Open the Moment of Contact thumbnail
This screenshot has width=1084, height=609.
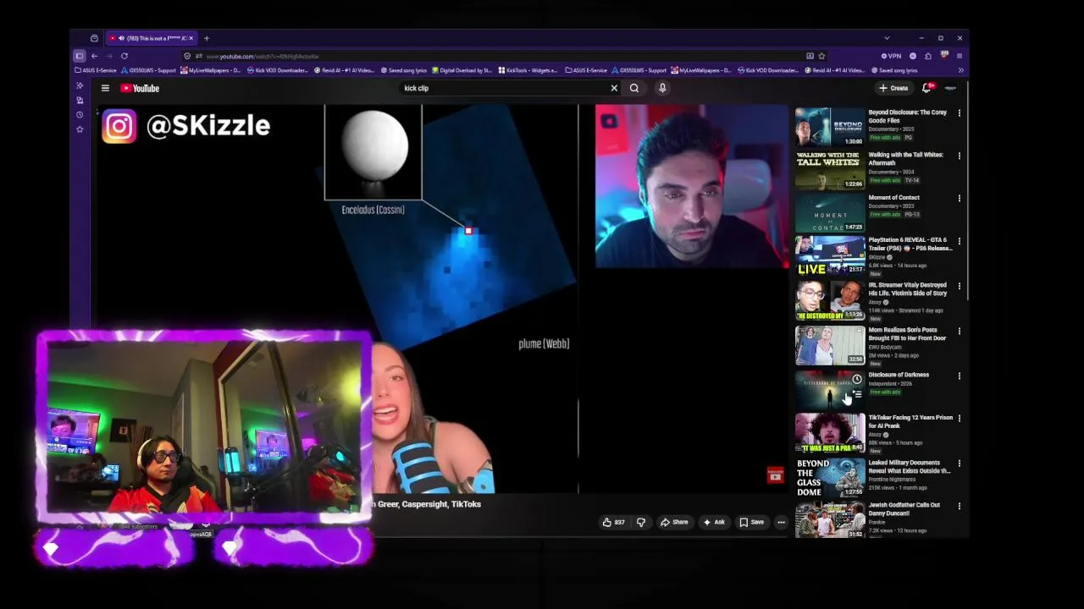830,212
